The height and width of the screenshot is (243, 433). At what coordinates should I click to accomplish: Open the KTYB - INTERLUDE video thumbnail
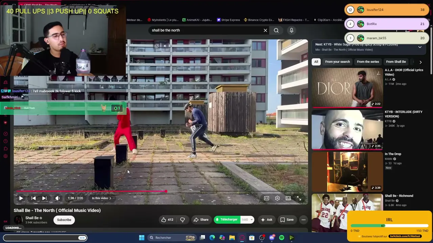click(x=347, y=130)
